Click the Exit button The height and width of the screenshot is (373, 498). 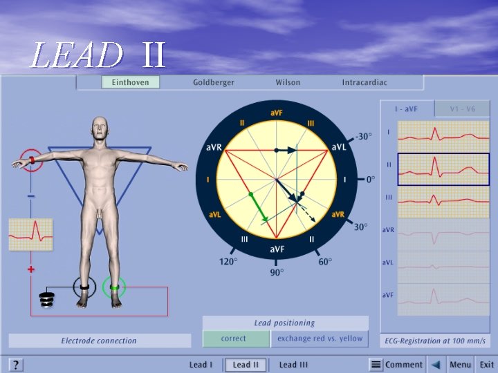pos(486,365)
